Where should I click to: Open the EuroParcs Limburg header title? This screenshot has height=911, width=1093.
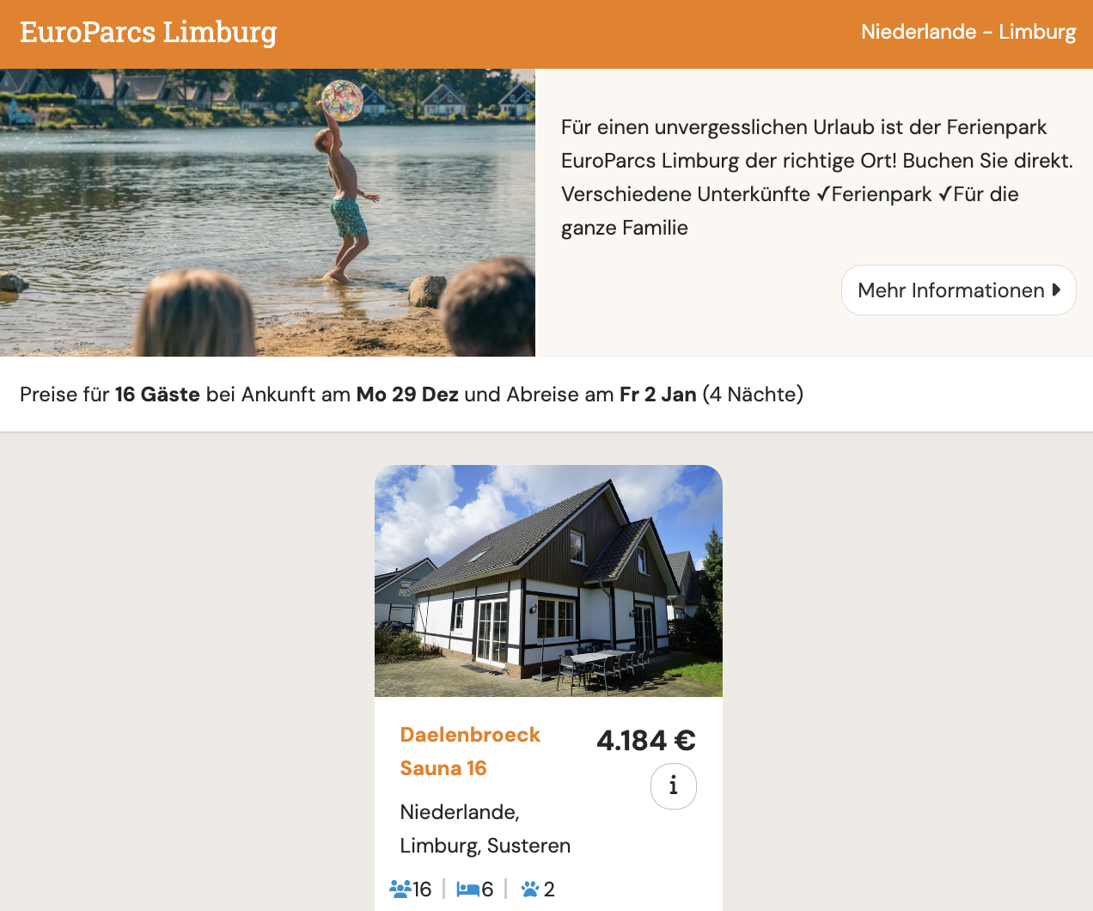click(148, 33)
